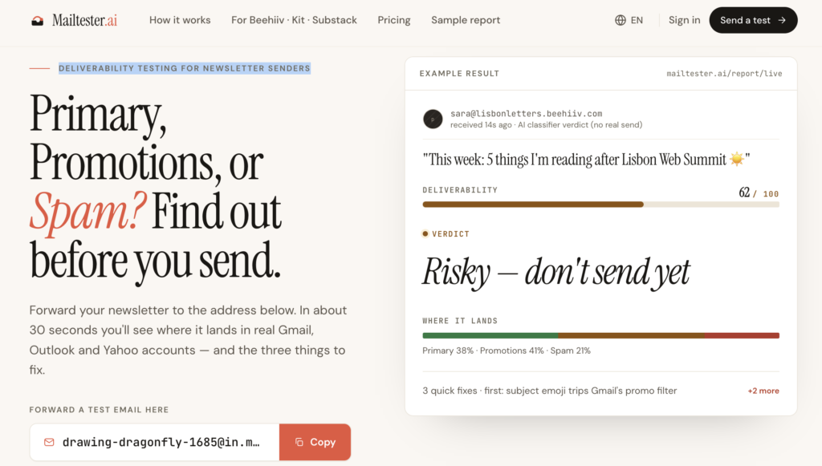Viewport: 822px width, 466px height.
Task: Click the Mailtester.ai brand name
Action: pos(84,20)
